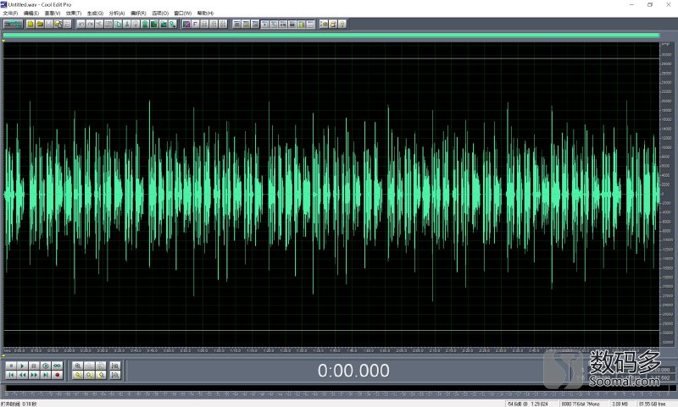Click the Zoom In vertically icon
Screen dimensions: 678x407
(115, 366)
